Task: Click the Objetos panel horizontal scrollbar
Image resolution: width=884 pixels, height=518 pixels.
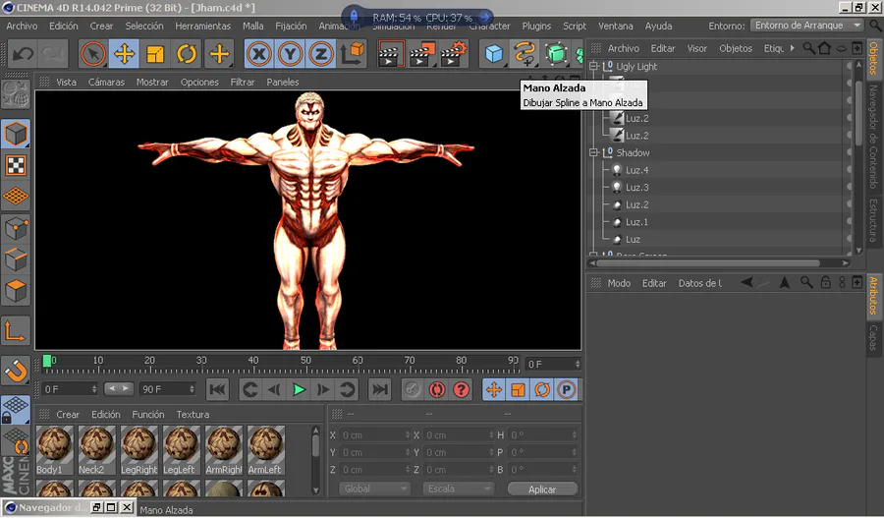Action: (708, 263)
